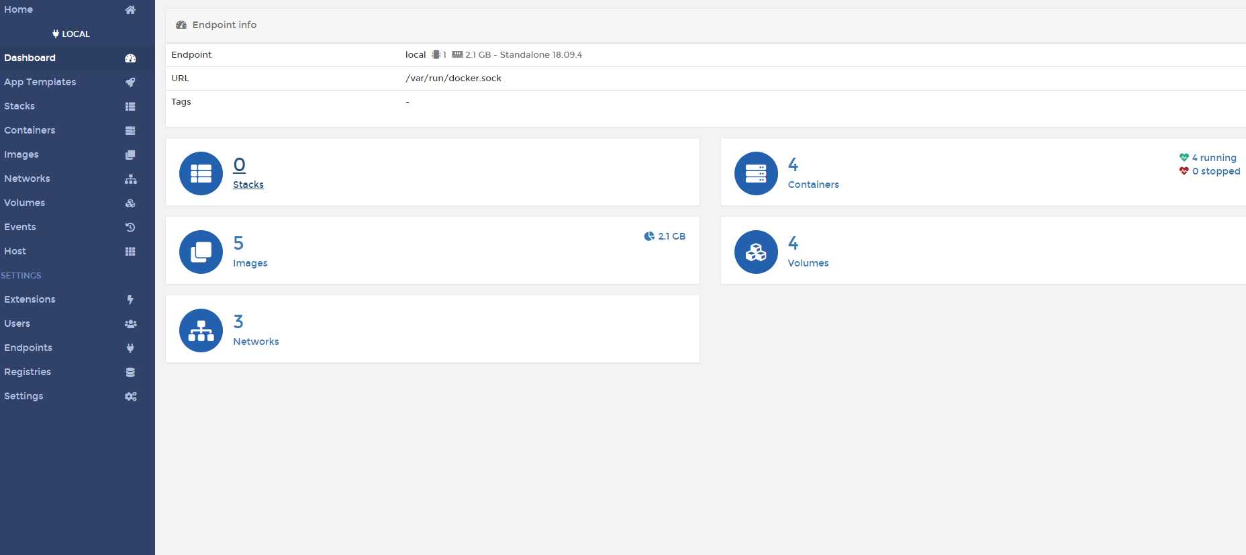Click the large Stacks circle icon

201,173
